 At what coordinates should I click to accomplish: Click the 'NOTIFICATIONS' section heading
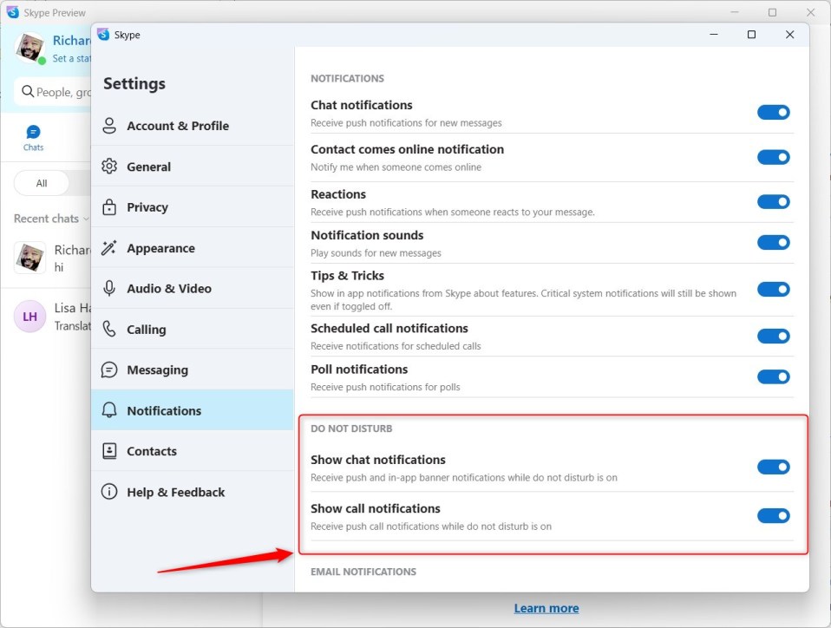pyautogui.click(x=347, y=78)
